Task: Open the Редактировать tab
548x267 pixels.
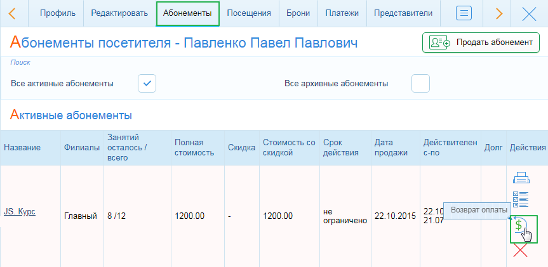Action: (x=119, y=13)
